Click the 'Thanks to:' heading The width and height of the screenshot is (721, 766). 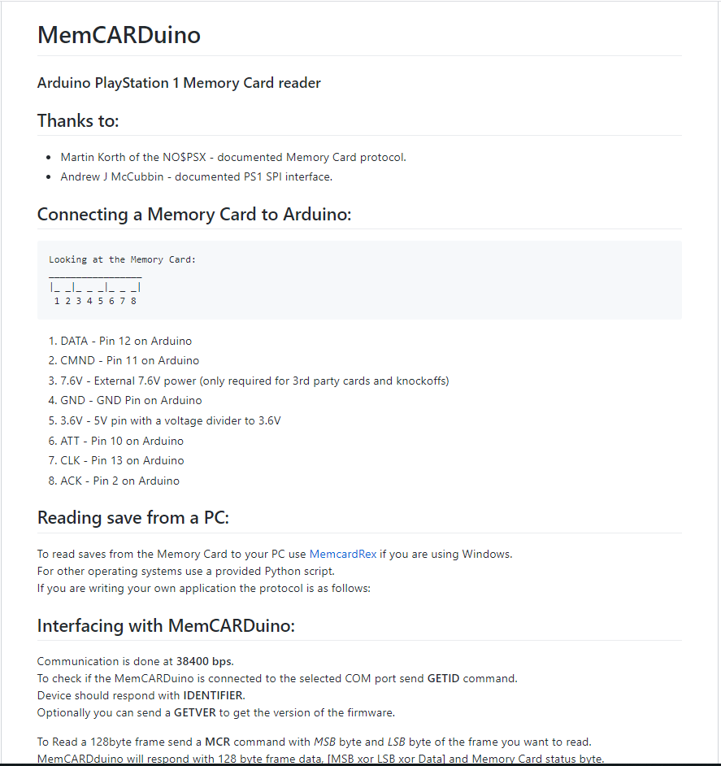[x=78, y=121]
